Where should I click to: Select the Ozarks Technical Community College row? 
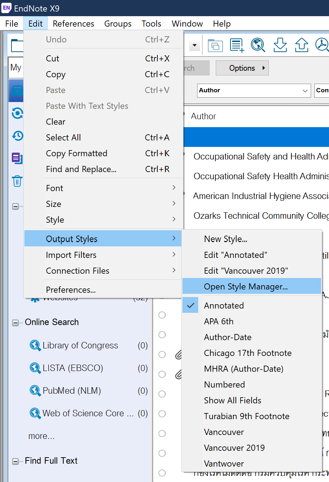256,216
